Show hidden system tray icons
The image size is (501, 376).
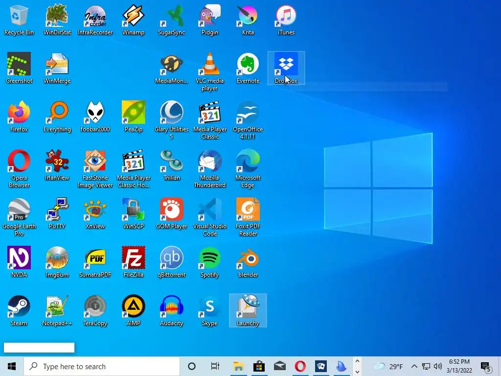414,366
